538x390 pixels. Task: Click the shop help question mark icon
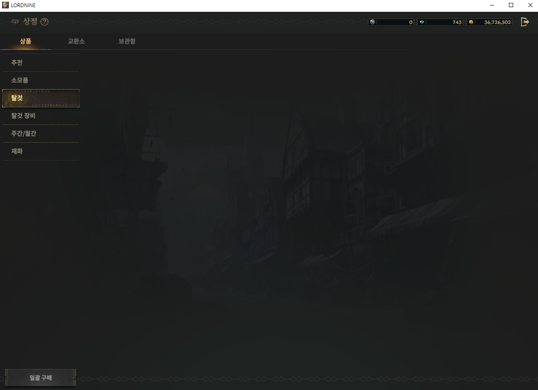click(x=44, y=22)
